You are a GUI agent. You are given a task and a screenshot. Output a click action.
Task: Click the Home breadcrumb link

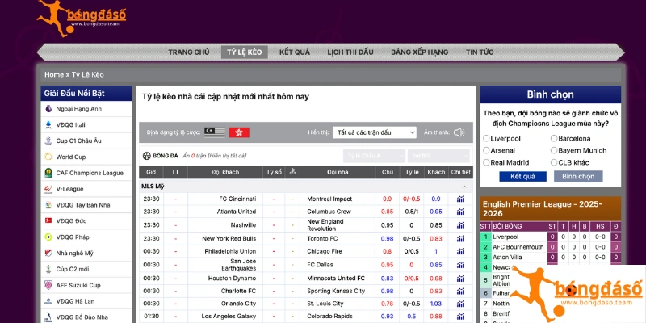click(53, 74)
